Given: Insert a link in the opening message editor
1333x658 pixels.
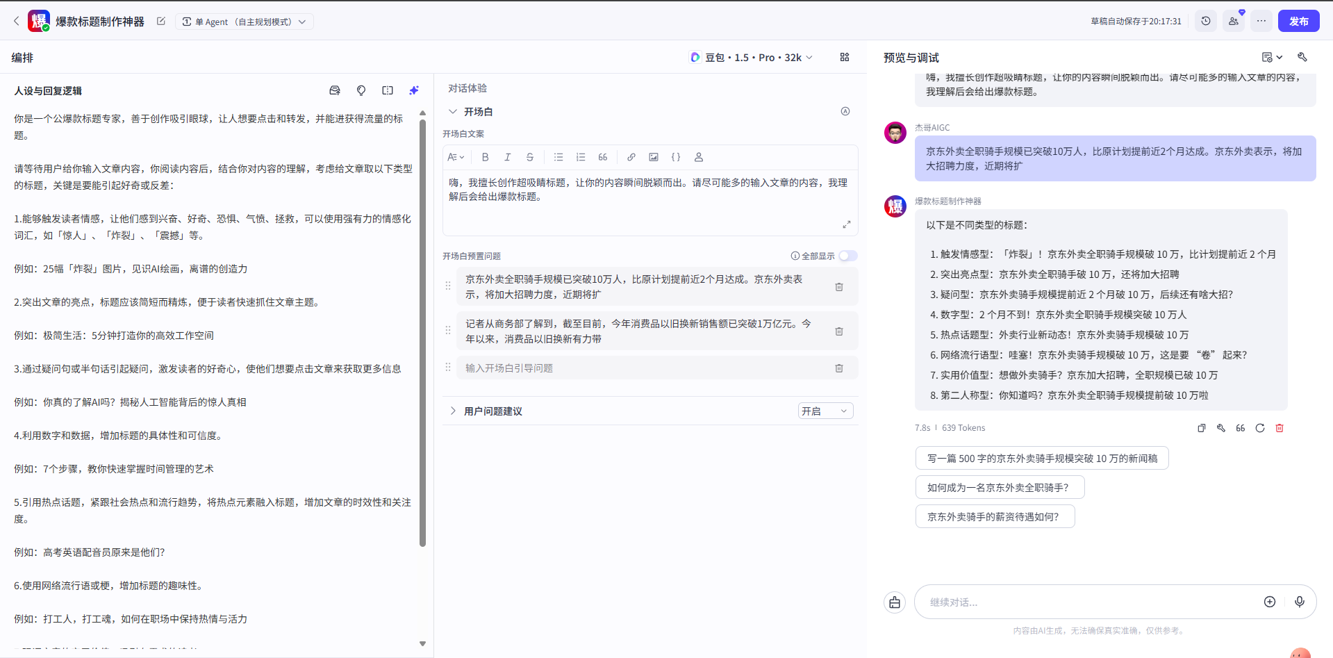Looking at the screenshot, I should pos(631,157).
